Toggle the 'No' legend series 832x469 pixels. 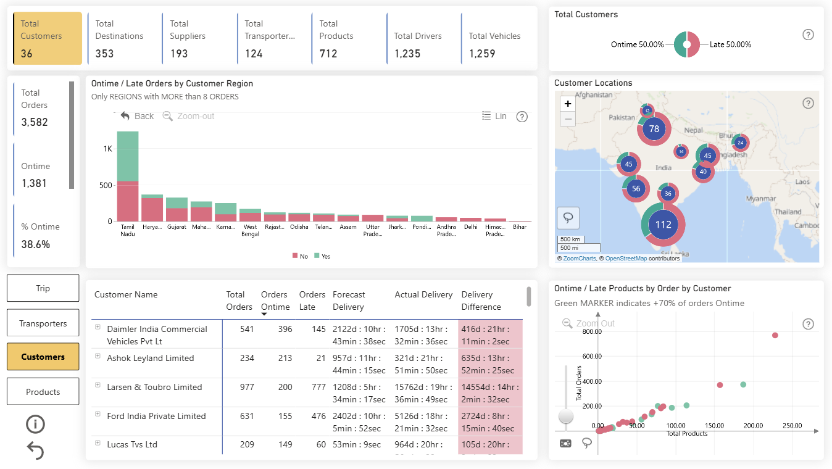300,256
